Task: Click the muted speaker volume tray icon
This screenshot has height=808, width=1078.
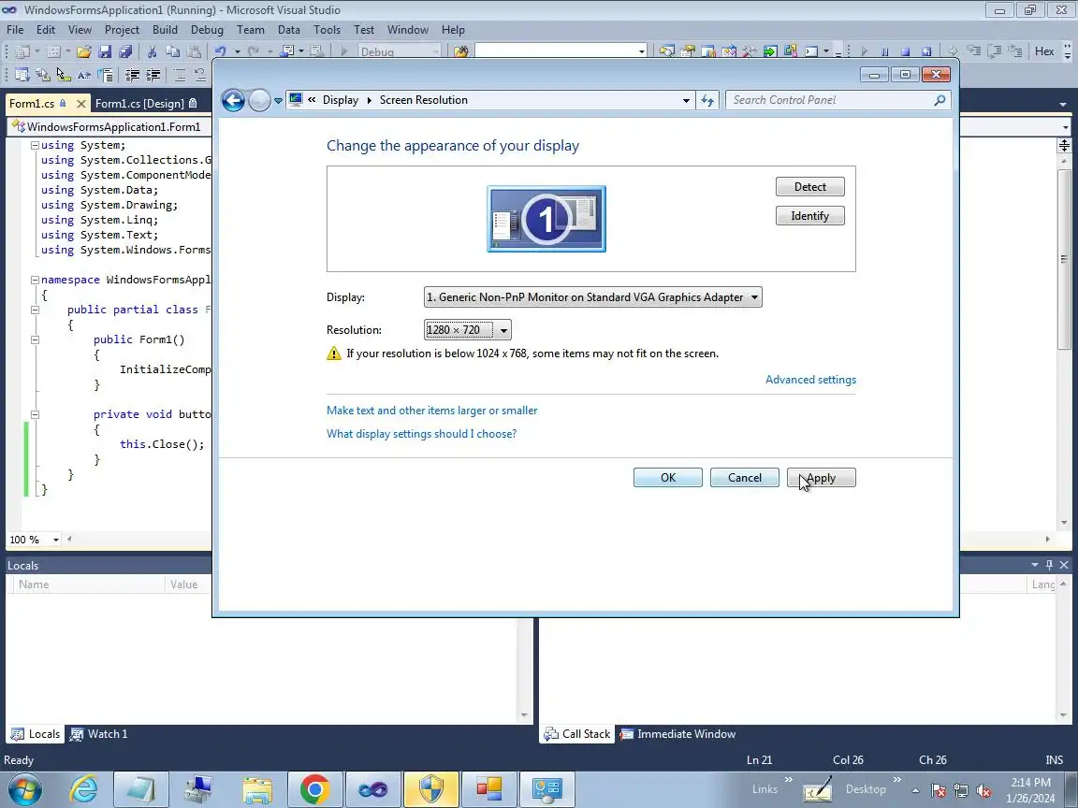Action: [x=983, y=791]
